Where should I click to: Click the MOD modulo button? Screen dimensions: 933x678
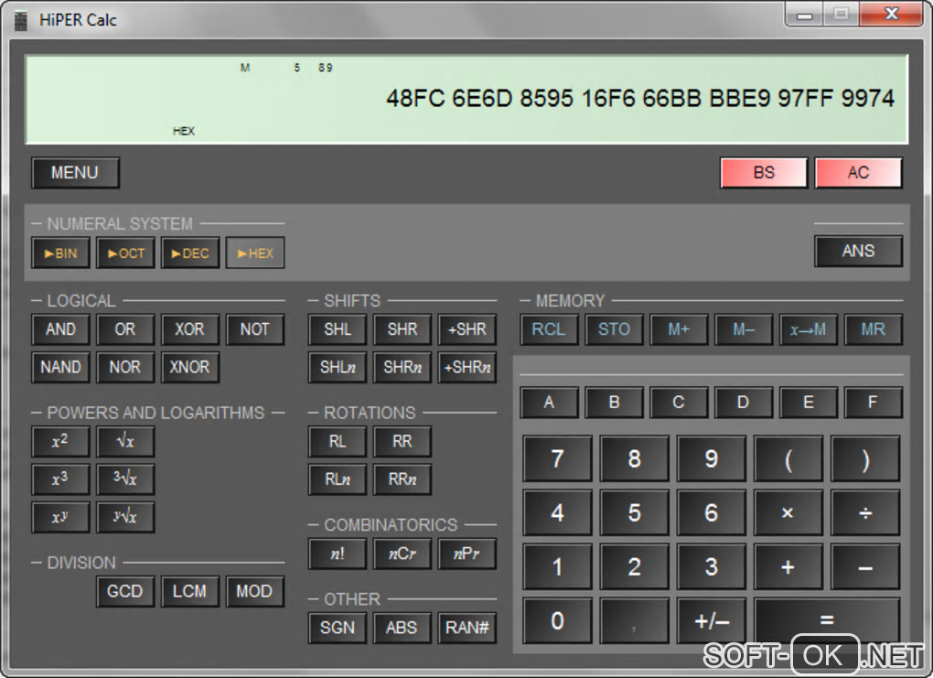255,591
